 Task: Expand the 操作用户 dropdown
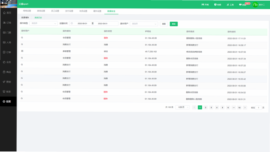point(144,24)
